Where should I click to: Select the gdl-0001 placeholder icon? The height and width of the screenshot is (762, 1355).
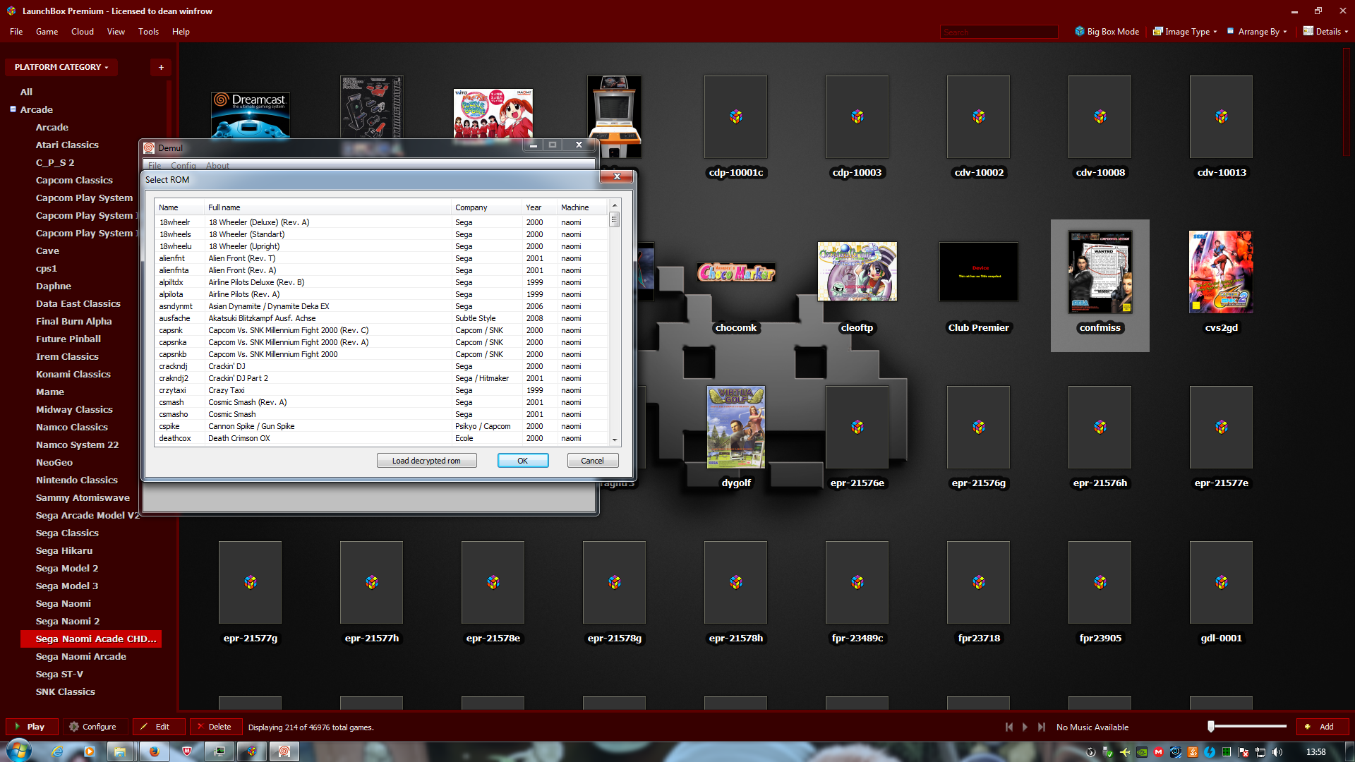[x=1221, y=582]
